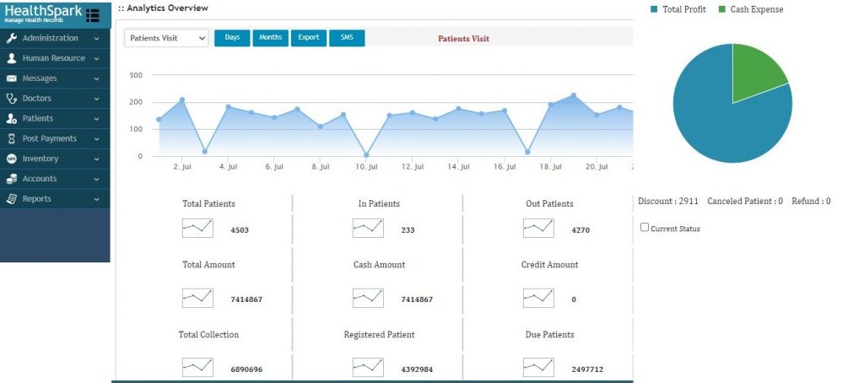Image resolution: width=864 pixels, height=383 pixels.
Task: Expand the Messages chevron
Action: point(96,78)
